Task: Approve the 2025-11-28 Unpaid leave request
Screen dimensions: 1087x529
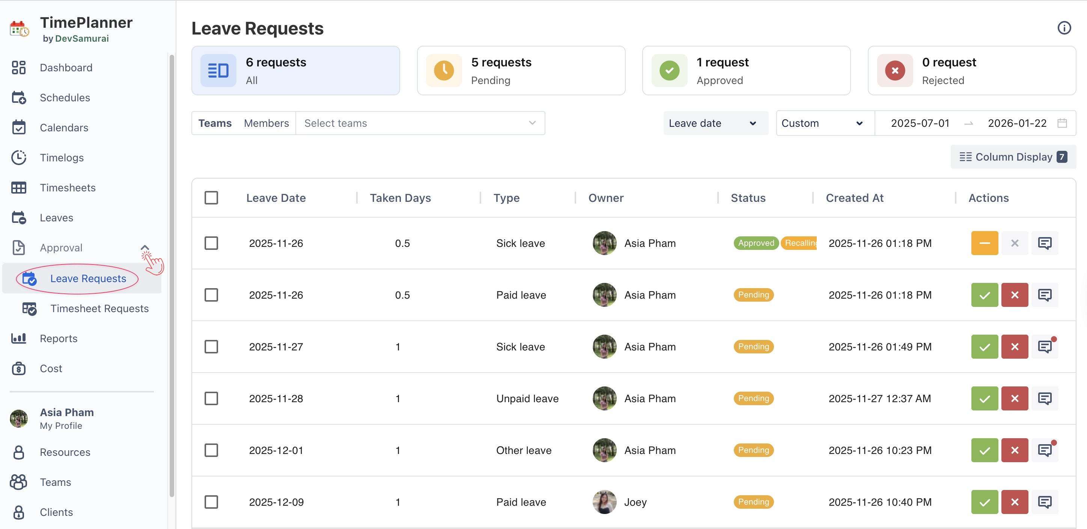Action: pos(984,399)
